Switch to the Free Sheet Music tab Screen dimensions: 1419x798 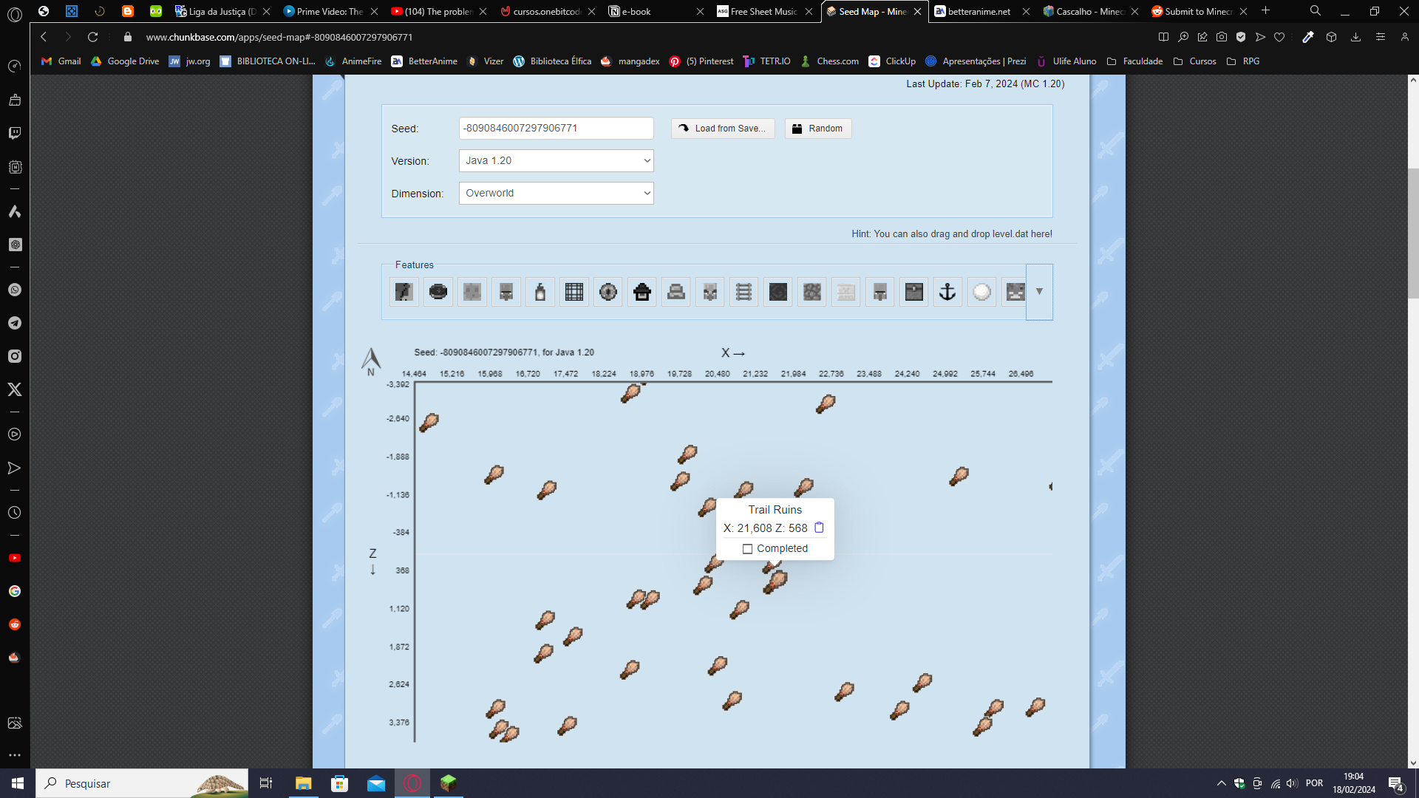click(x=763, y=11)
